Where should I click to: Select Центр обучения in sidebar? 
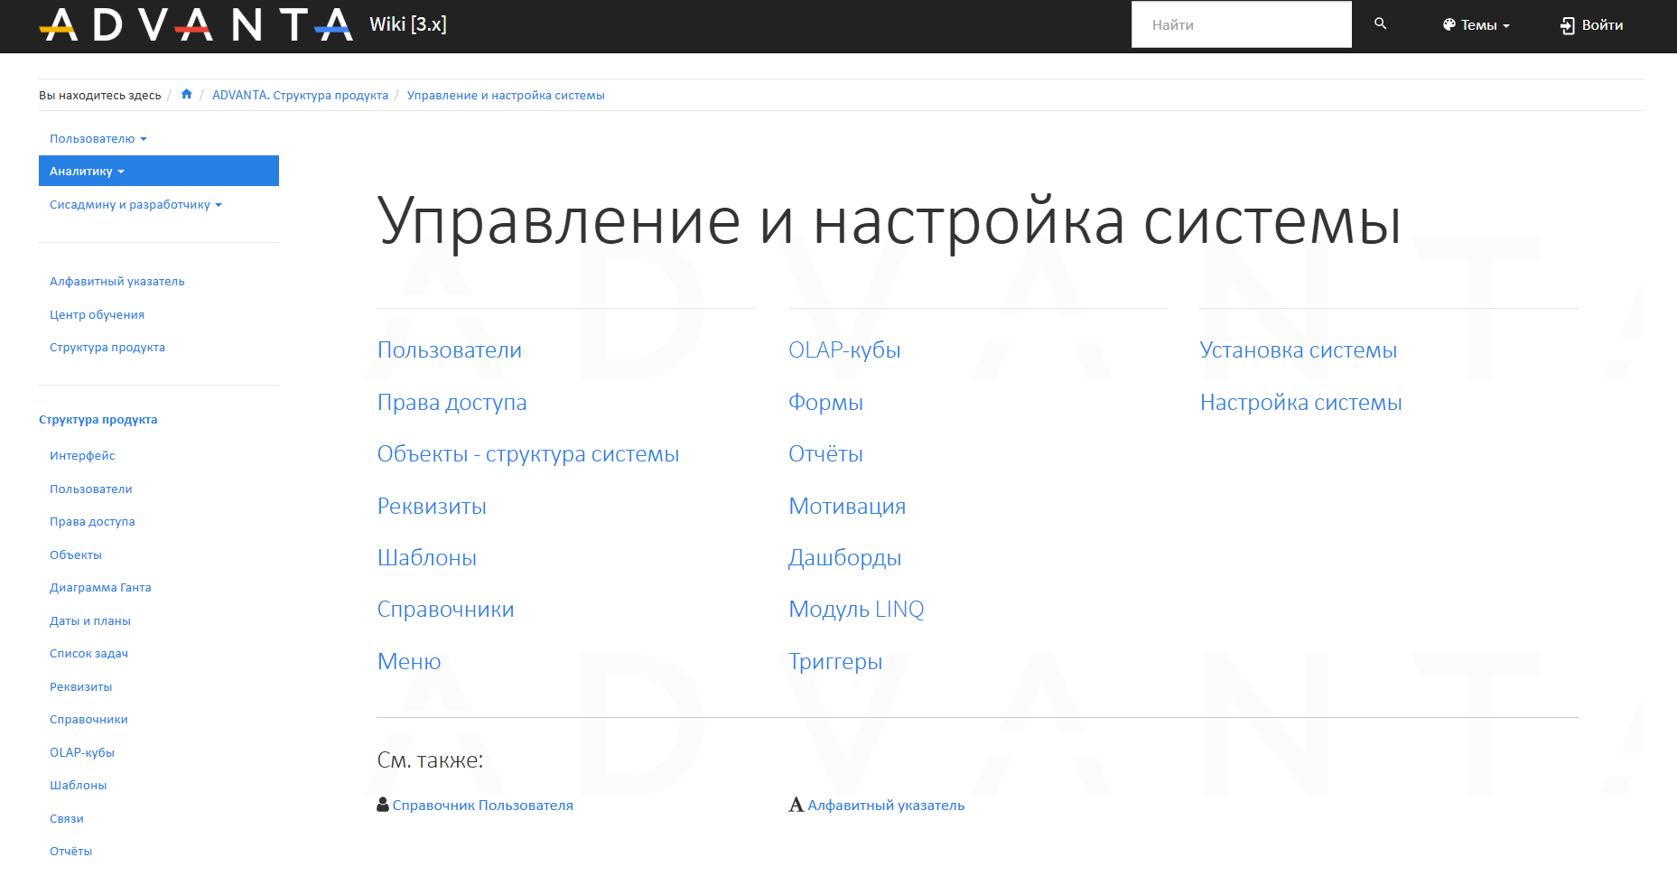tap(97, 315)
